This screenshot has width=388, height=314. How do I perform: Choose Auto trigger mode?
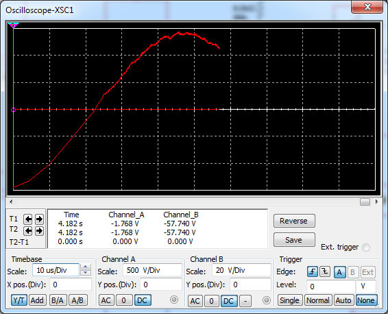[x=343, y=300]
